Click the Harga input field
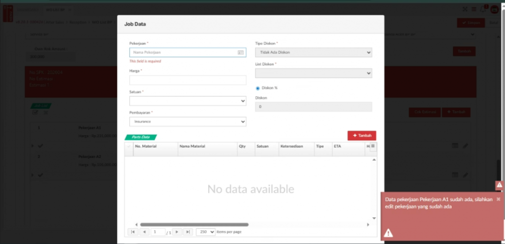 click(187, 80)
